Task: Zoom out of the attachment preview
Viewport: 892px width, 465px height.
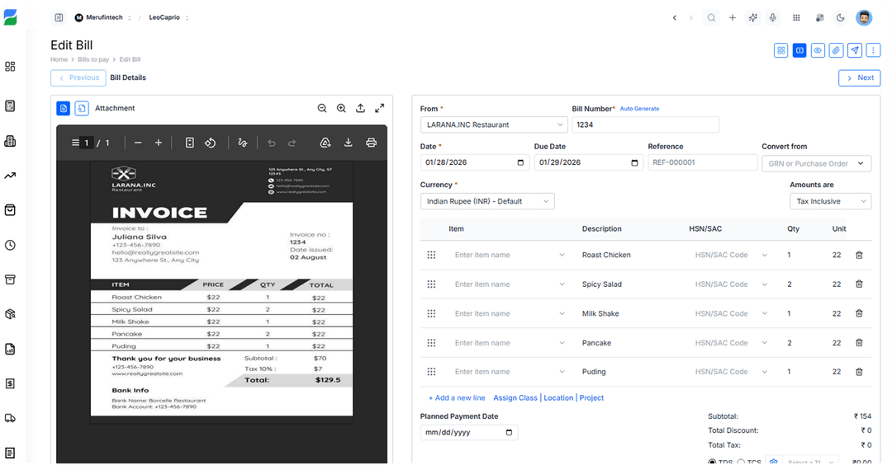Action: 322,109
